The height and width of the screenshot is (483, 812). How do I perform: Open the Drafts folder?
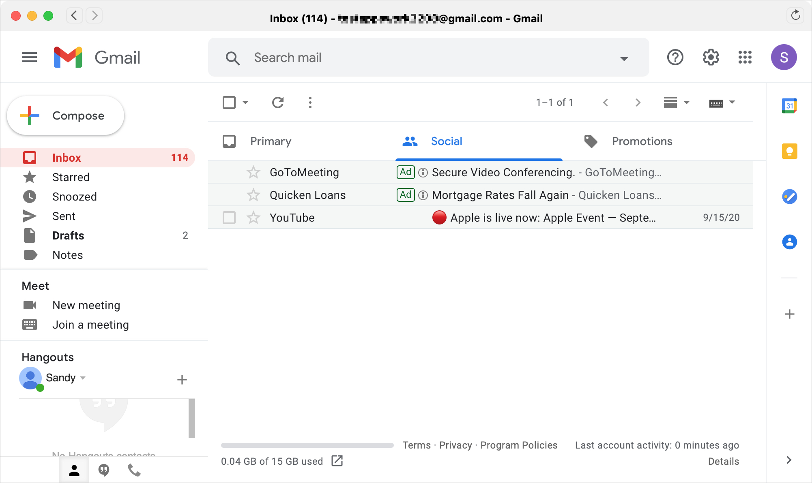point(97,235)
